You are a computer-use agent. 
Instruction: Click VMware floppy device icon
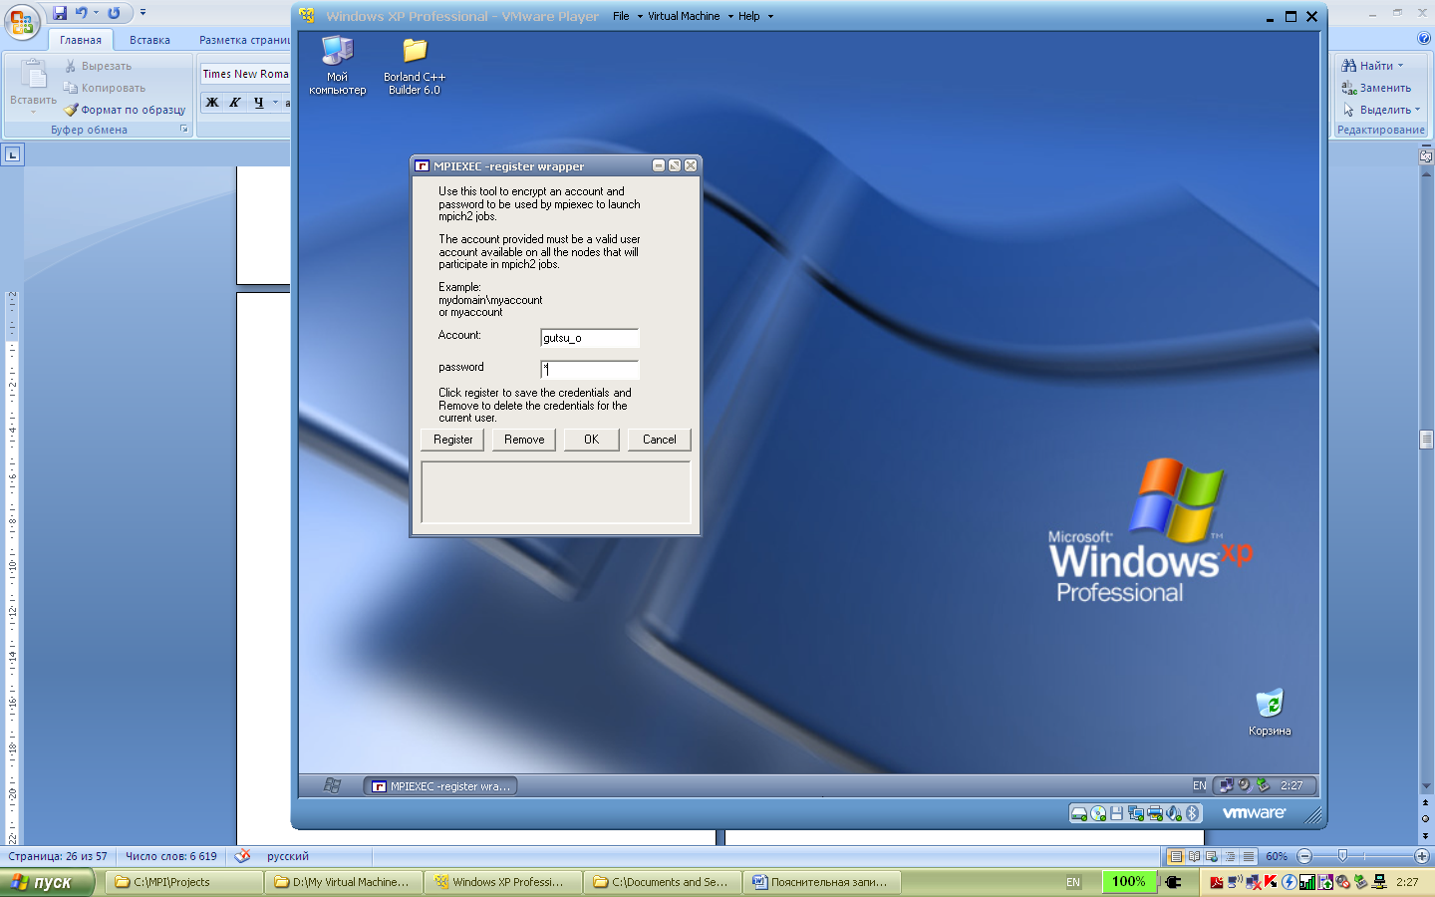[1117, 813]
